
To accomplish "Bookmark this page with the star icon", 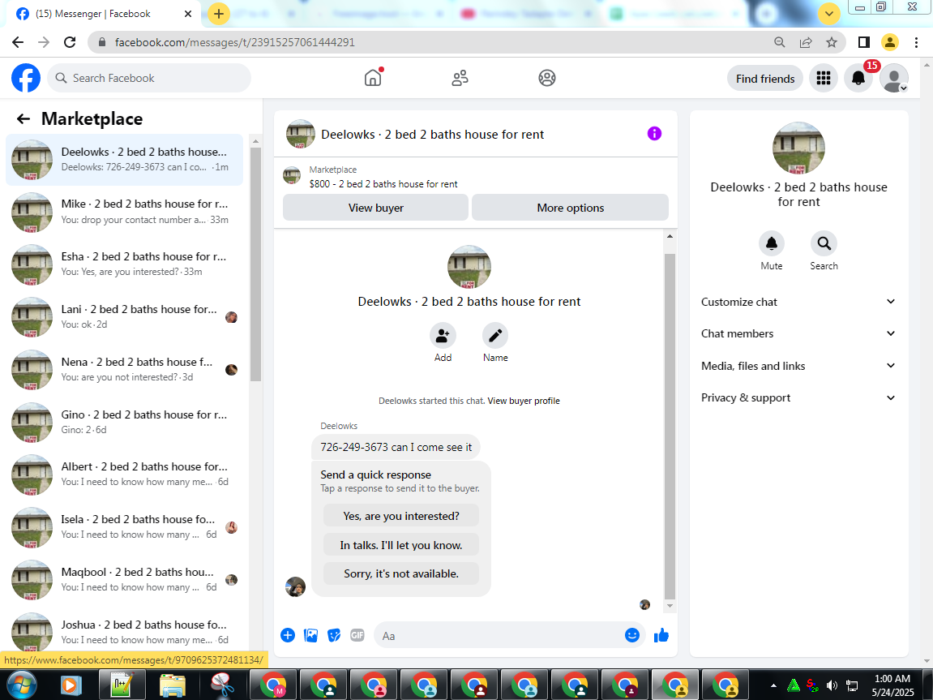I will point(832,42).
